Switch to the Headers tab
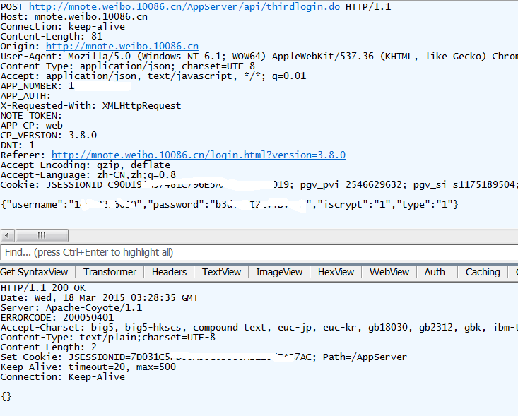This screenshot has height=416, width=518. 169,272
